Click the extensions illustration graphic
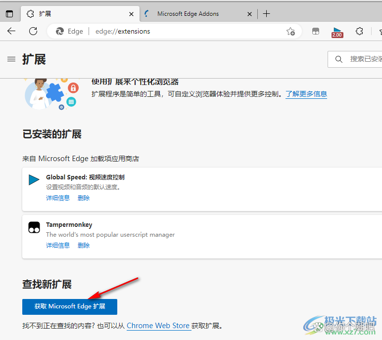The height and width of the screenshot is (340, 382). coord(52,94)
